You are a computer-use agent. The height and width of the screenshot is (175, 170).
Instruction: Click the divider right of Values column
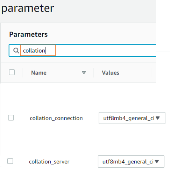(x=151, y=73)
